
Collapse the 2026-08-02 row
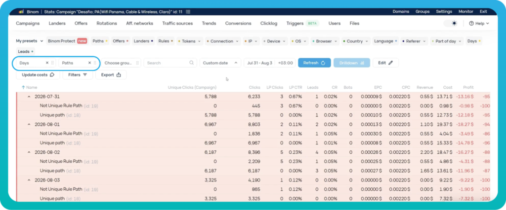point(28,152)
